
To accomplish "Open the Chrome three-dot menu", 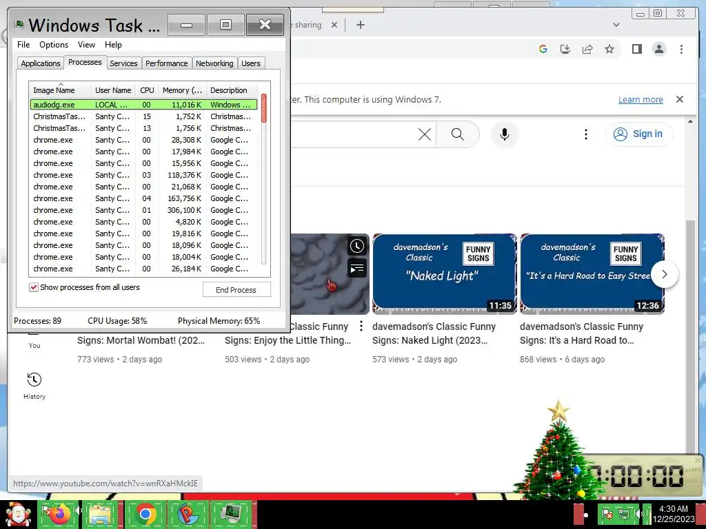I will click(x=681, y=49).
